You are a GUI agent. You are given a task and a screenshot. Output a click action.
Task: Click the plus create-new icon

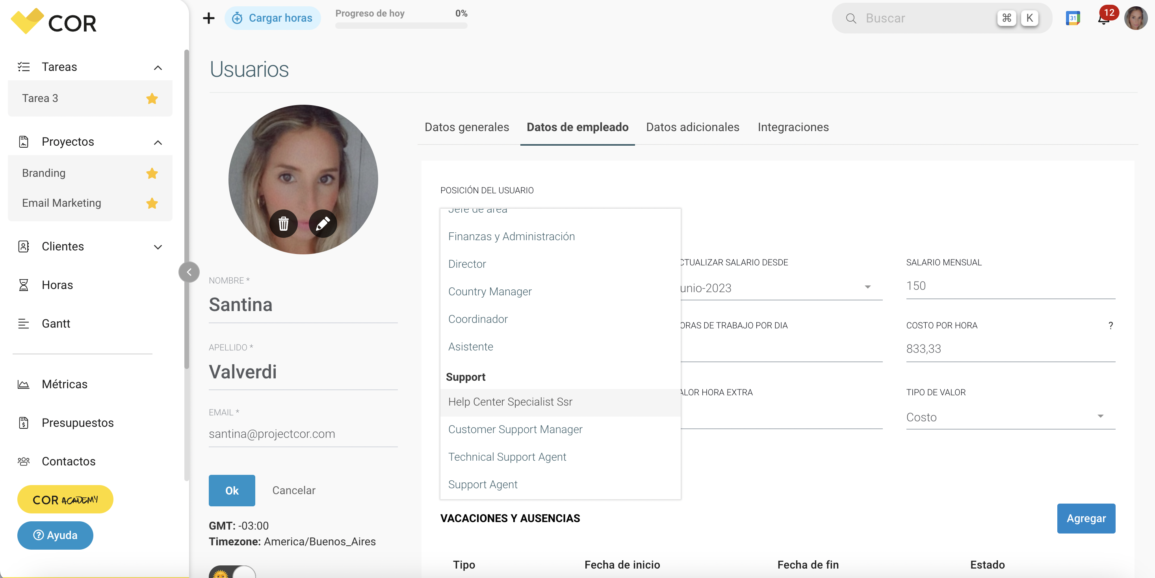(208, 18)
